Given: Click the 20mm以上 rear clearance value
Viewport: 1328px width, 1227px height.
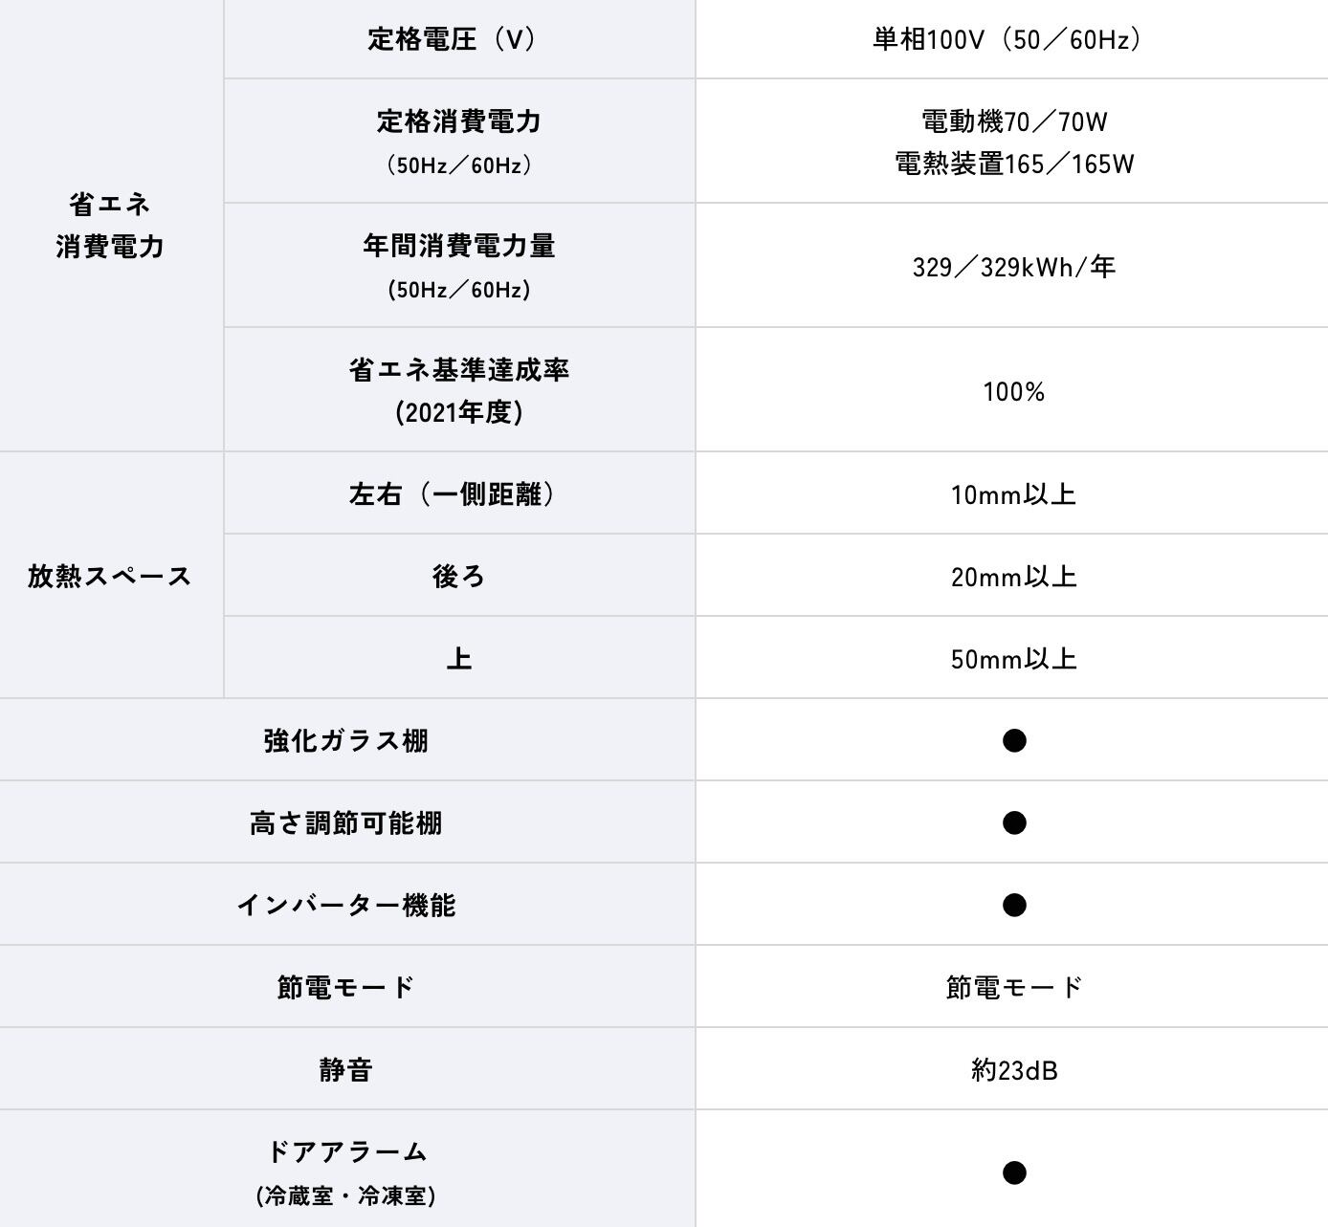Looking at the screenshot, I should pos(1014,577).
